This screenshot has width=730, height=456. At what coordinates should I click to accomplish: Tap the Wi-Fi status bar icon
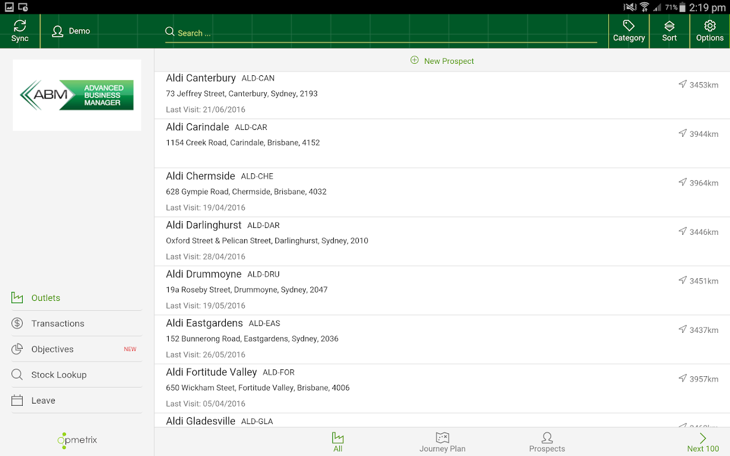(x=644, y=7)
